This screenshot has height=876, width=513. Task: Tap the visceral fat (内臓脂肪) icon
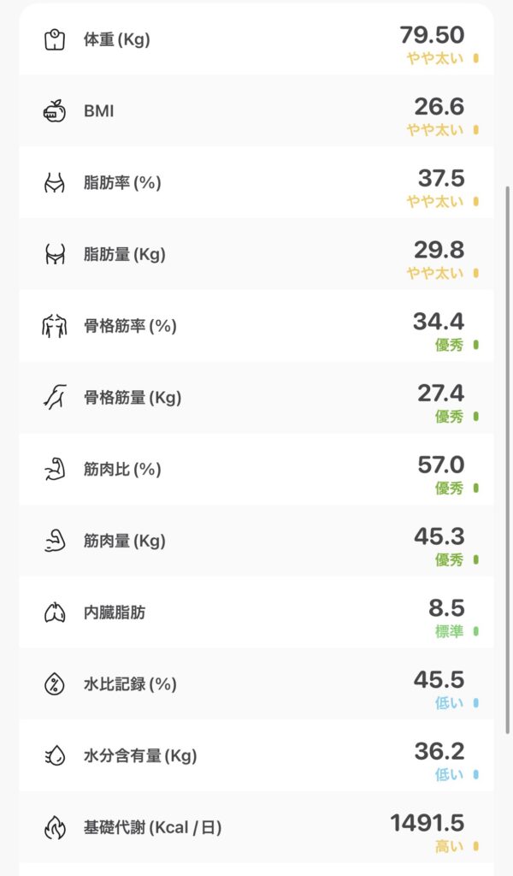pos(55,613)
